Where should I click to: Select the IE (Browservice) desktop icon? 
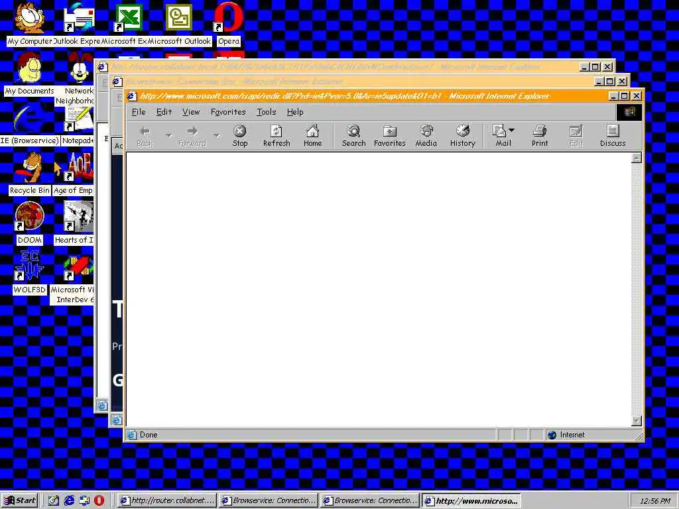pos(29,124)
